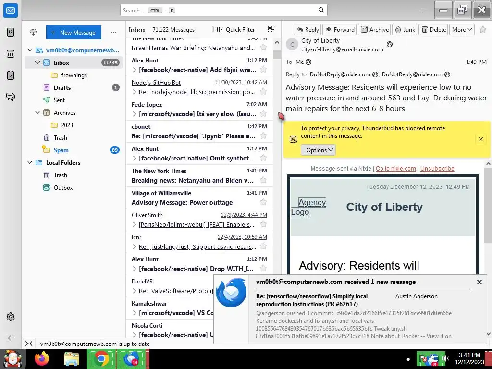Screen dimensions: 492x369
Task: Expand the Oliver Smith thread
Action: tap(135, 225)
